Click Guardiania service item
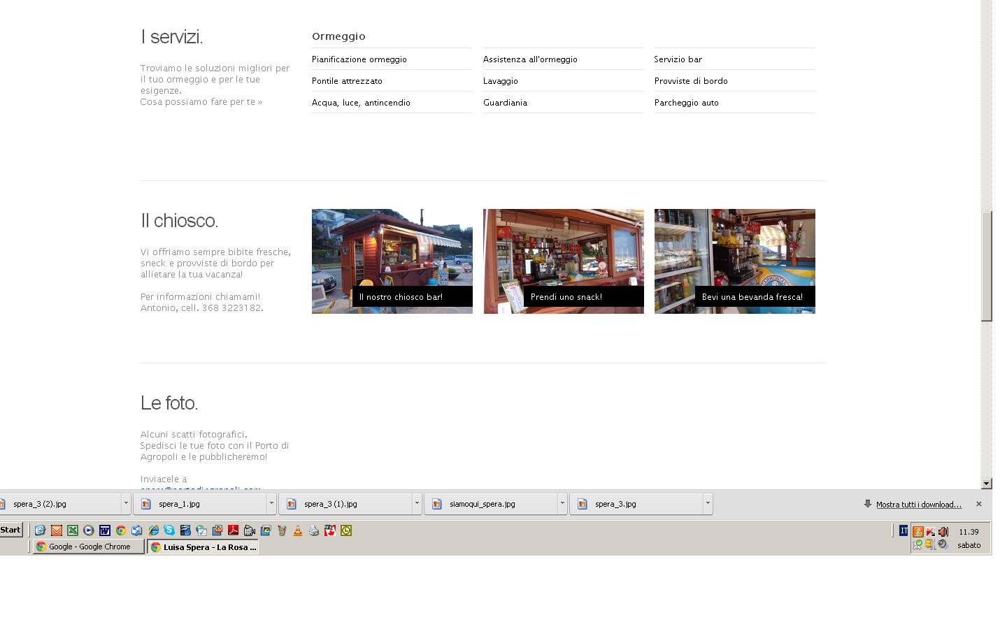The height and width of the screenshot is (629, 1007). [505, 103]
